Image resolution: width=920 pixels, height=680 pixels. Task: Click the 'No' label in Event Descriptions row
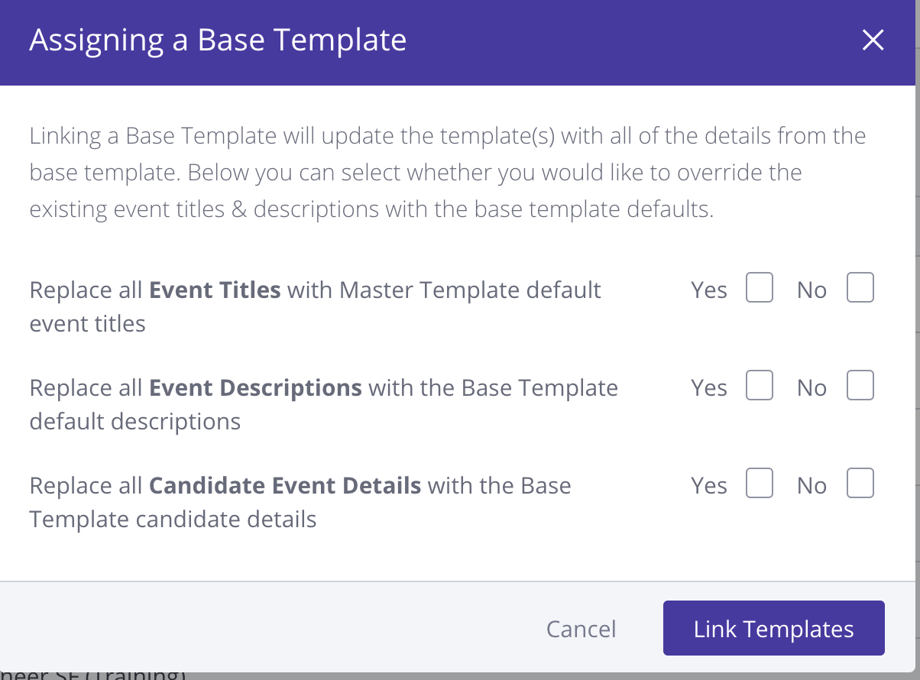(811, 388)
